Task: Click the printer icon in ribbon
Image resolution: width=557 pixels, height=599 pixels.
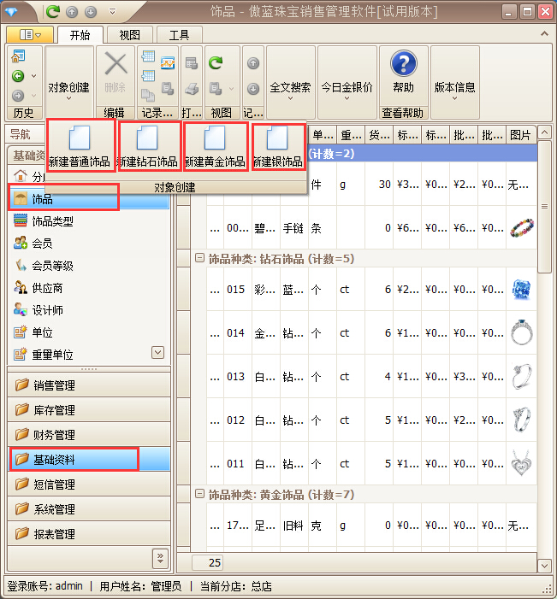Action: [192, 89]
